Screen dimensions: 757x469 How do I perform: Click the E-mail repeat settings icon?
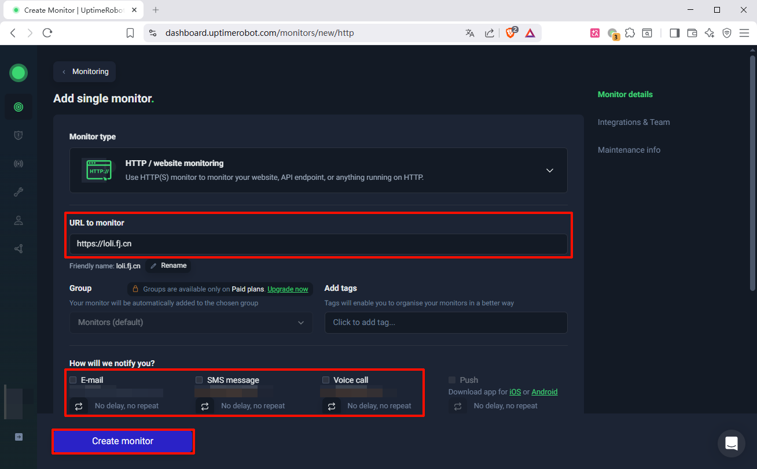click(x=79, y=406)
